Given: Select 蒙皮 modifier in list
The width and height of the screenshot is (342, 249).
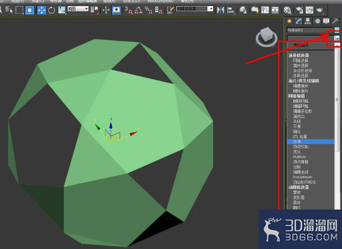Looking at the screenshot, I should click(x=296, y=192).
